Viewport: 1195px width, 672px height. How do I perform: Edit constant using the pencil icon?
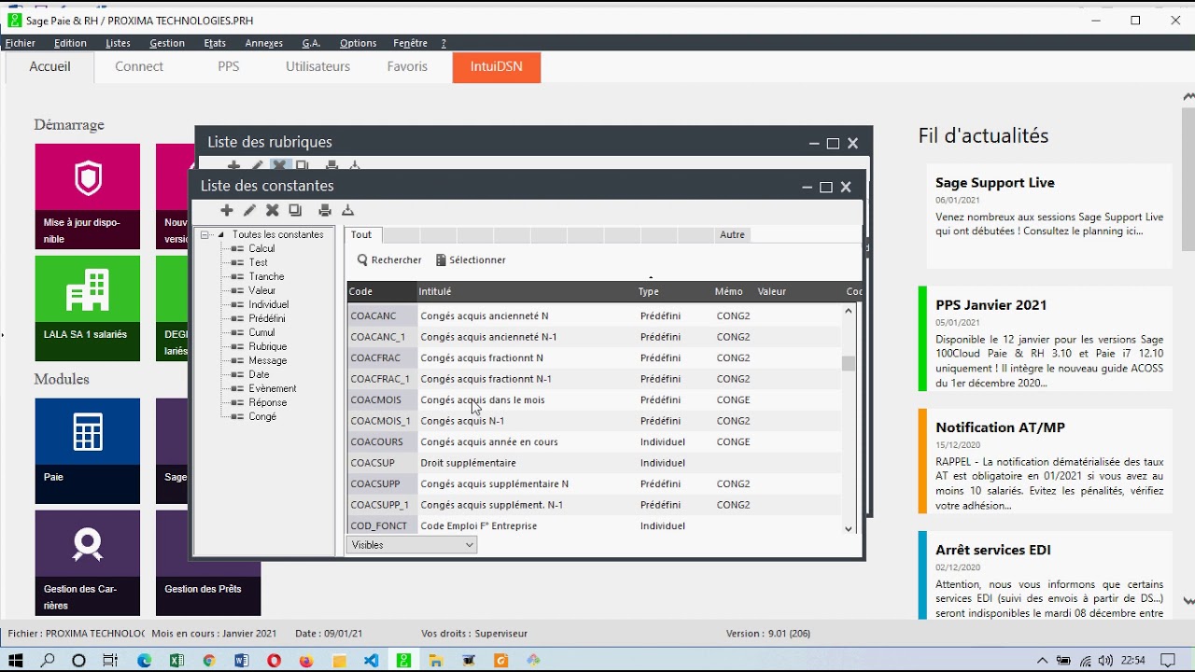tap(249, 211)
